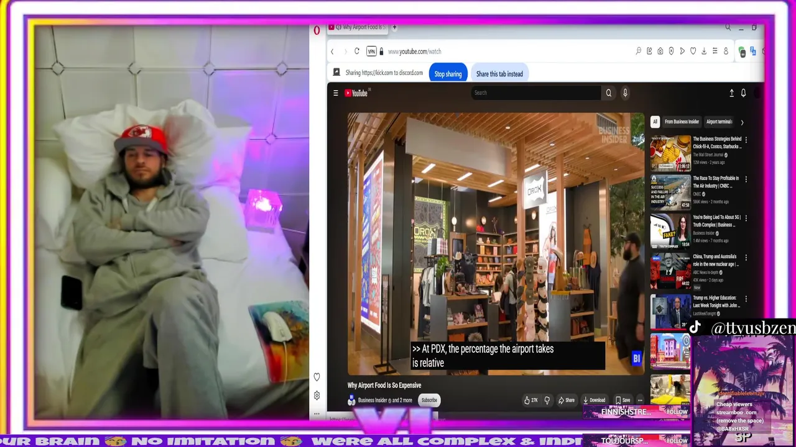The height and width of the screenshot is (447, 796).
Task: Open options menu for Trump vs. Higher Education
Action: coord(746,298)
